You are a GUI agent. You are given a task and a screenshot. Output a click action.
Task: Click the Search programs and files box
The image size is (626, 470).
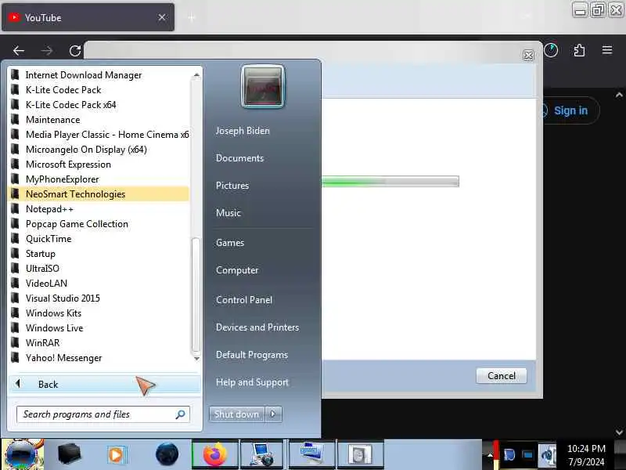click(x=103, y=414)
